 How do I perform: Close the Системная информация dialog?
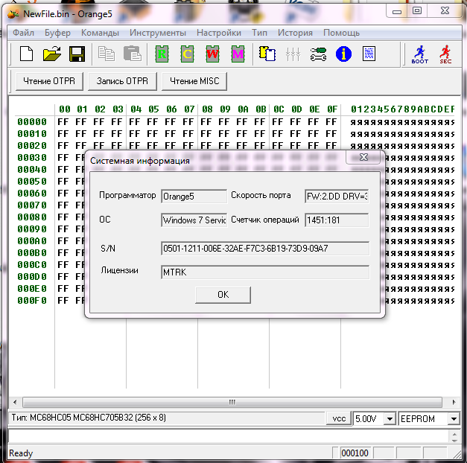363,157
